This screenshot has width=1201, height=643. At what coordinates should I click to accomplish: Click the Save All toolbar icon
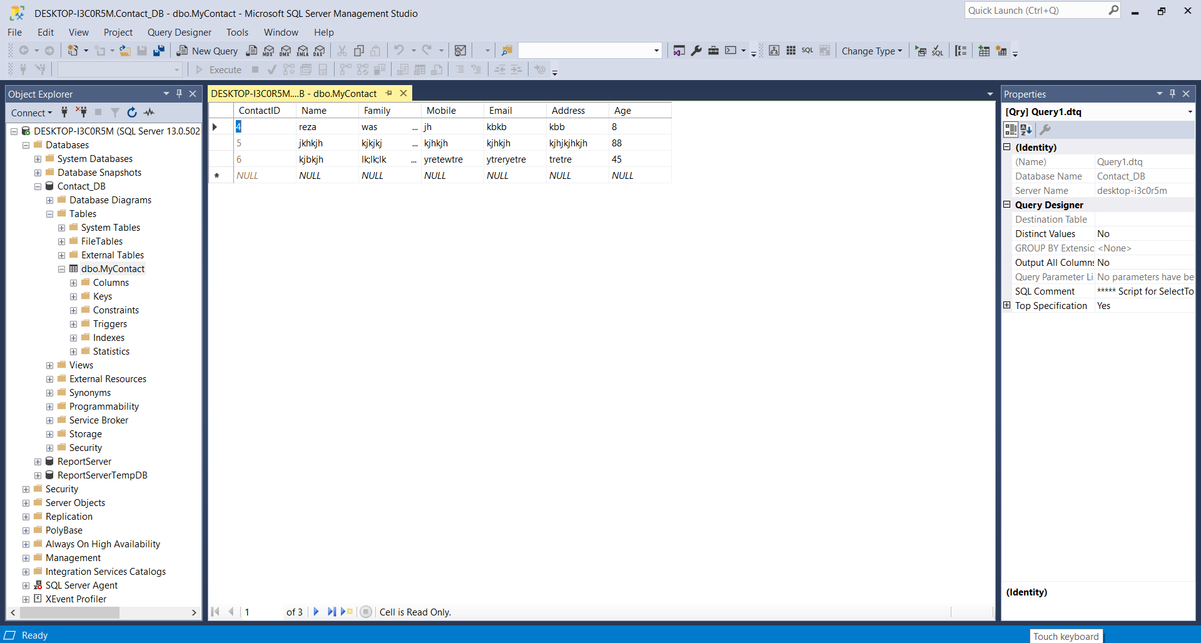pos(159,51)
